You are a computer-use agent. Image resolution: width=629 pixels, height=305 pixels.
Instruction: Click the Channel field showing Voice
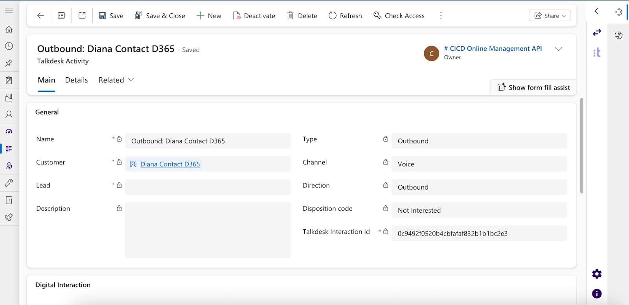(479, 164)
